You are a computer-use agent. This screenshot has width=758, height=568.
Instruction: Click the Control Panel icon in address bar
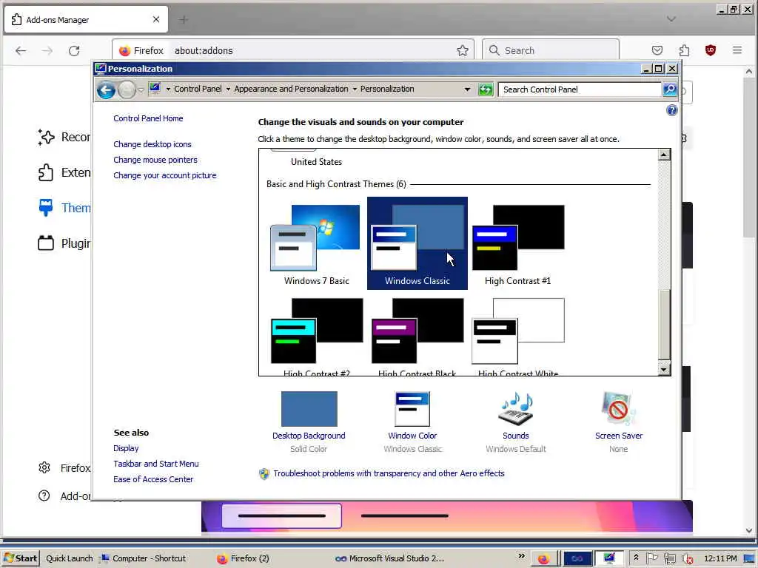155,89
